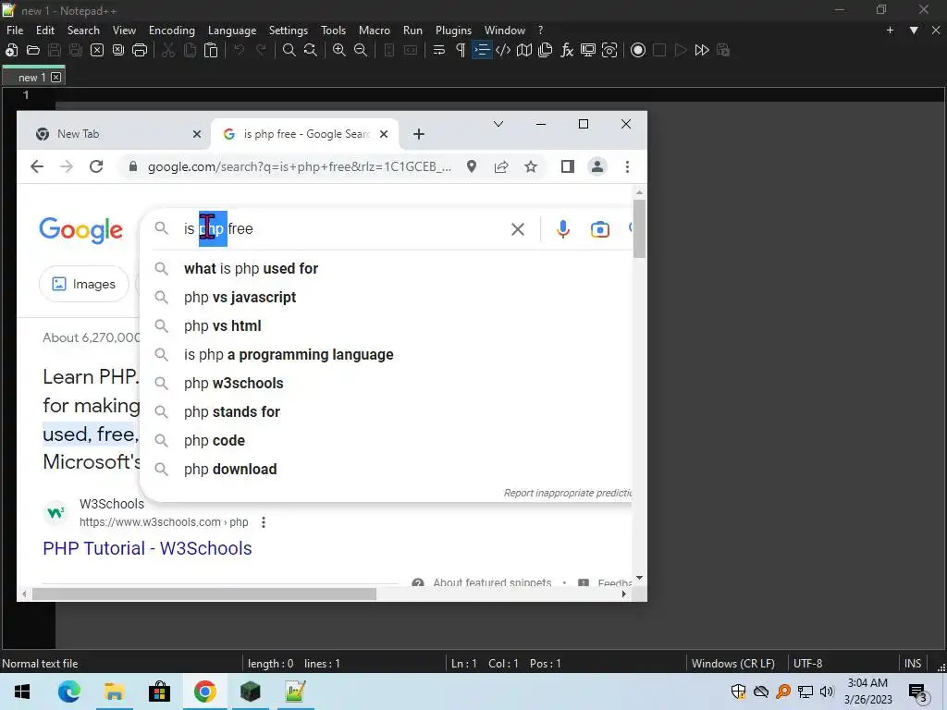Expand the down-triangle dropdown in Notepad++ menu bar
This screenshot has width=947, height=710.
(x=914, y=31)
